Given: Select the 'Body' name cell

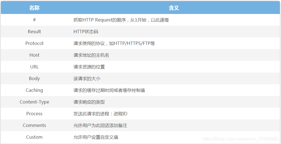Looking at the screenshot, I should coord(34,78).
